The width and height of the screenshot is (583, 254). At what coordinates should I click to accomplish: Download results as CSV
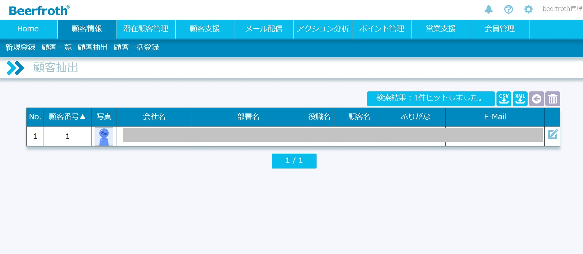point(504,99)
